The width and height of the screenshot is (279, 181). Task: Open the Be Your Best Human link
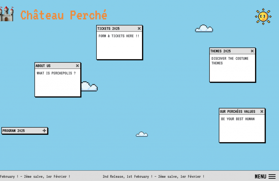(x=238, y=119)
